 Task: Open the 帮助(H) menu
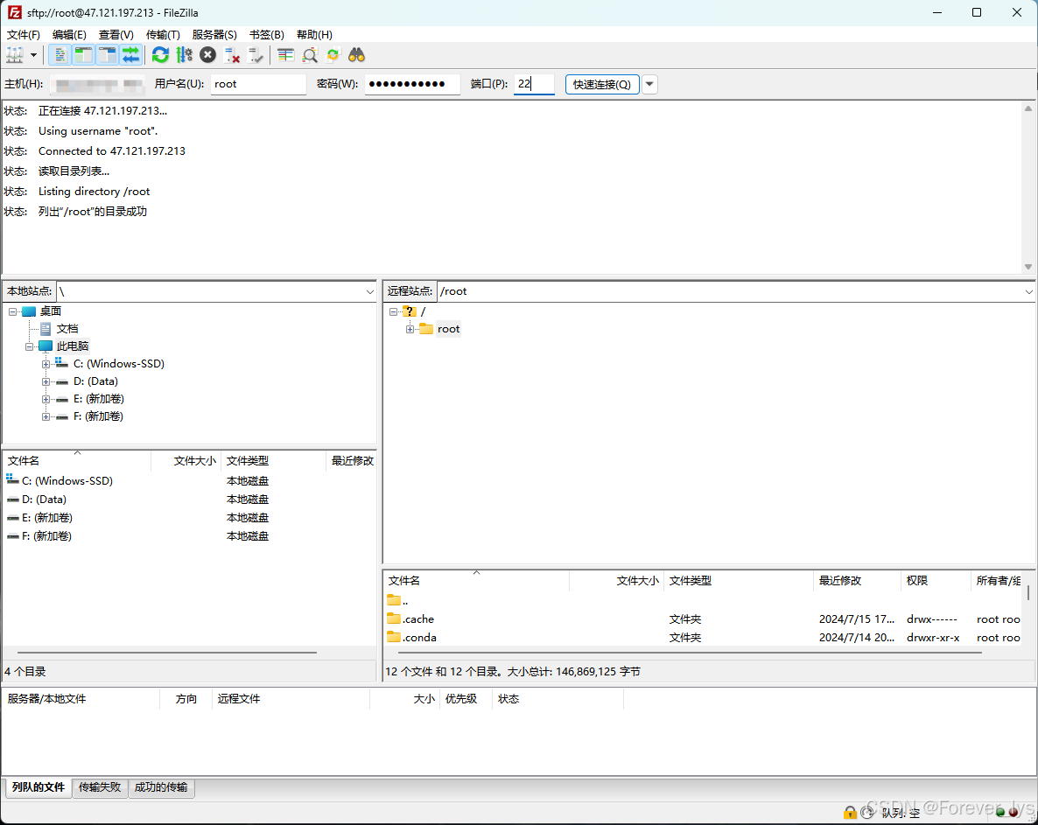point(314,34)
